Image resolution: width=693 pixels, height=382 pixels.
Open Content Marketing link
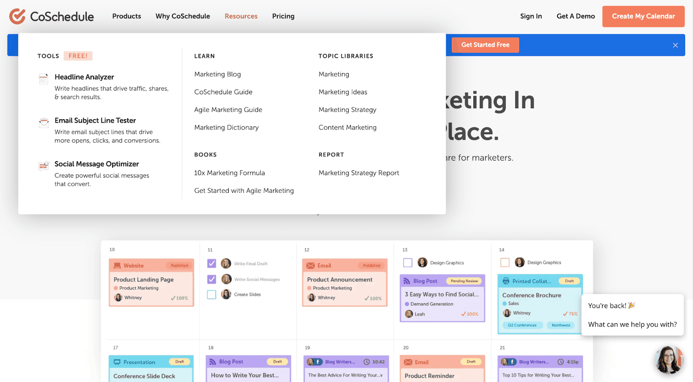(347, 127)
